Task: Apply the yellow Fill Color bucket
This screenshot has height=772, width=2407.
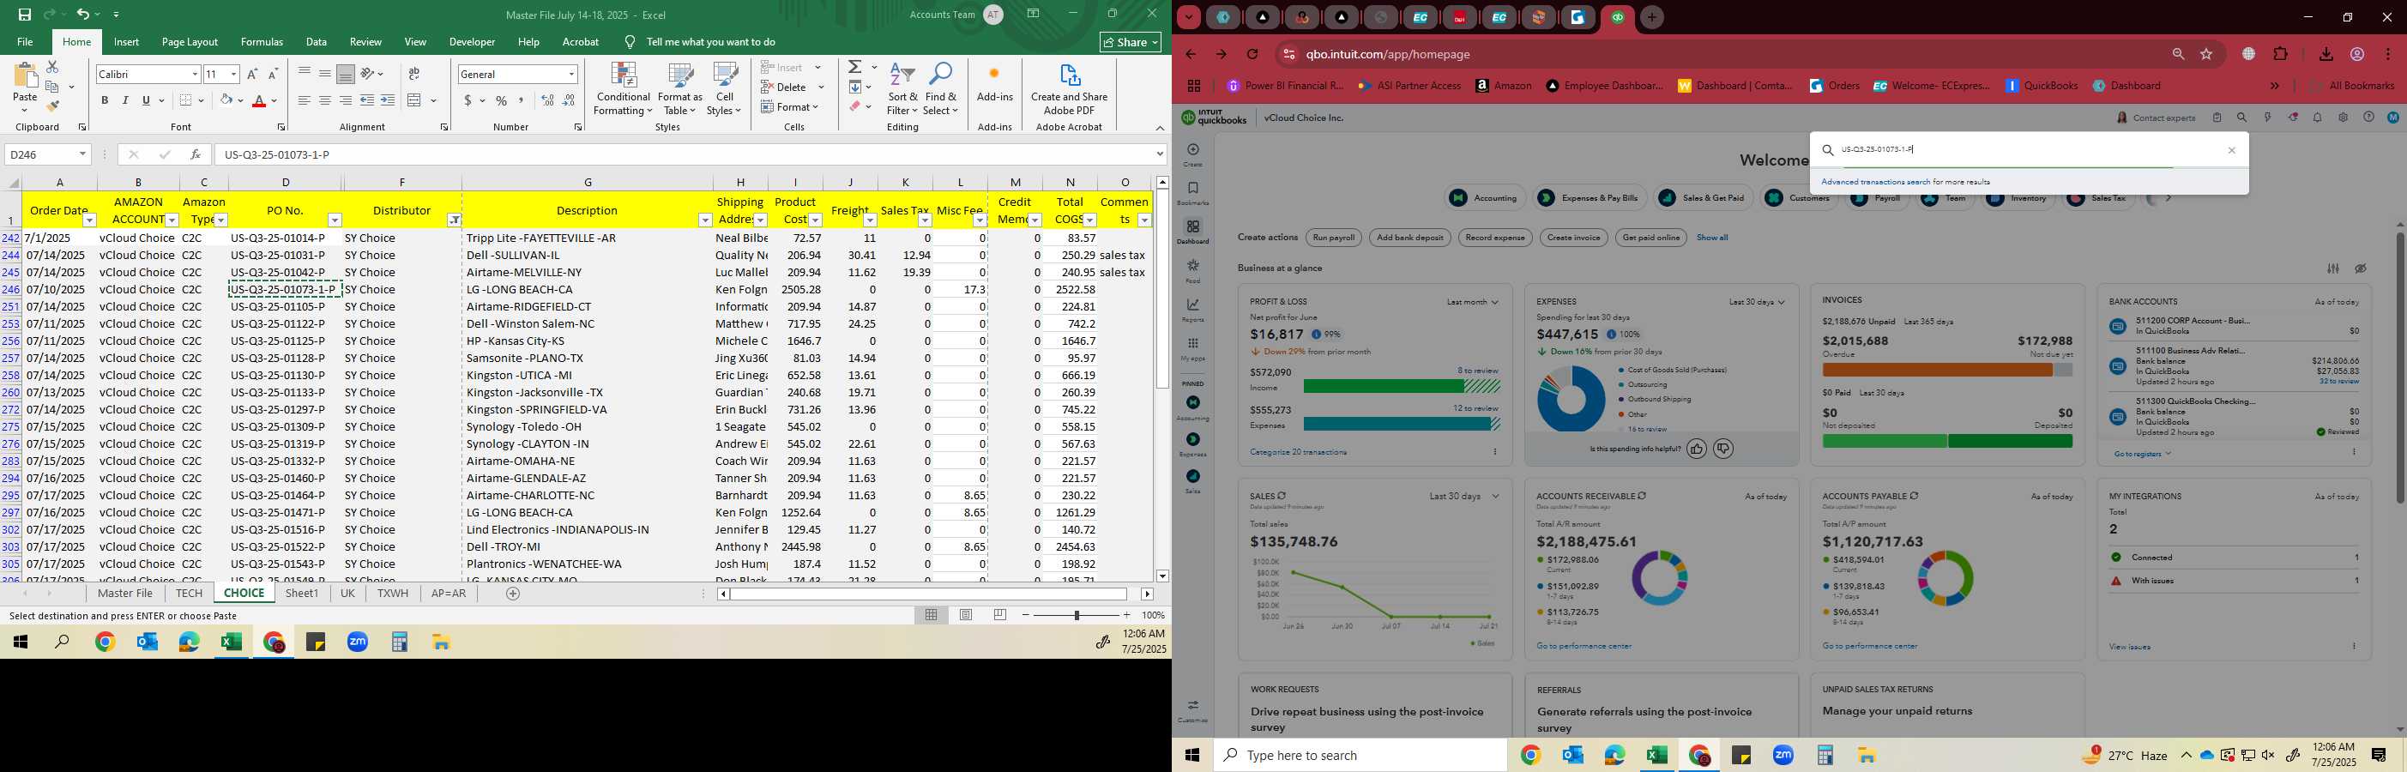Action: 226,100
